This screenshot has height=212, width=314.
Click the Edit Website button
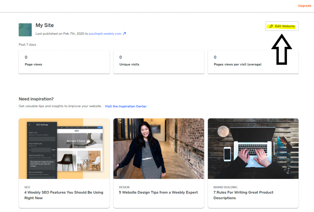282,26
